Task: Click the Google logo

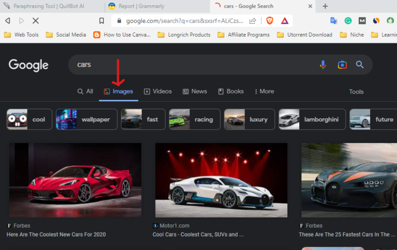Action: coord(28,65)
